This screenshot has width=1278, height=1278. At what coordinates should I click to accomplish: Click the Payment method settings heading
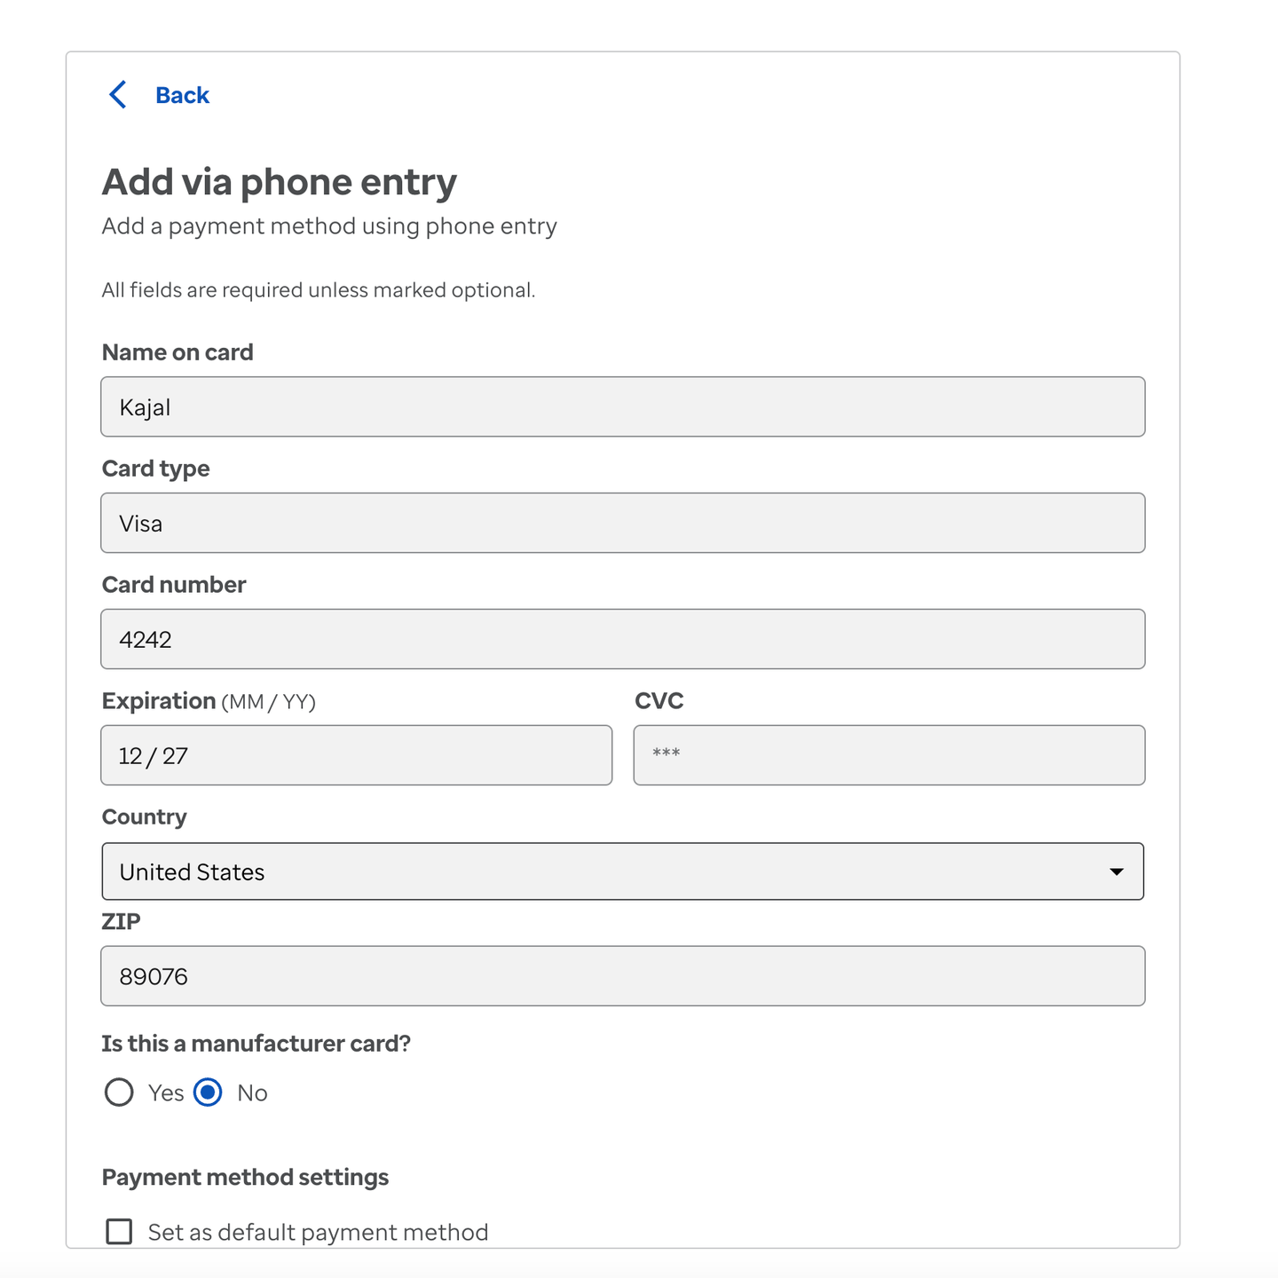pyautogui.click(x=245, y=1176)
